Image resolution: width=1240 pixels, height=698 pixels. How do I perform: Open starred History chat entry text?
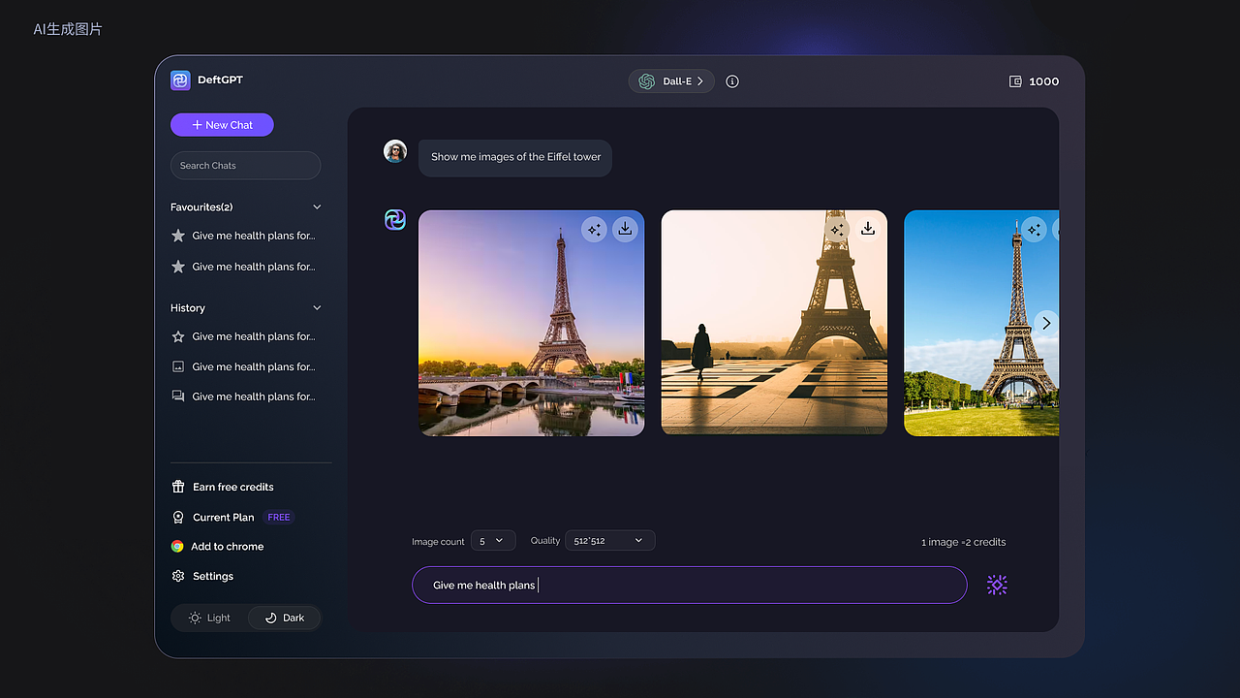254,336
